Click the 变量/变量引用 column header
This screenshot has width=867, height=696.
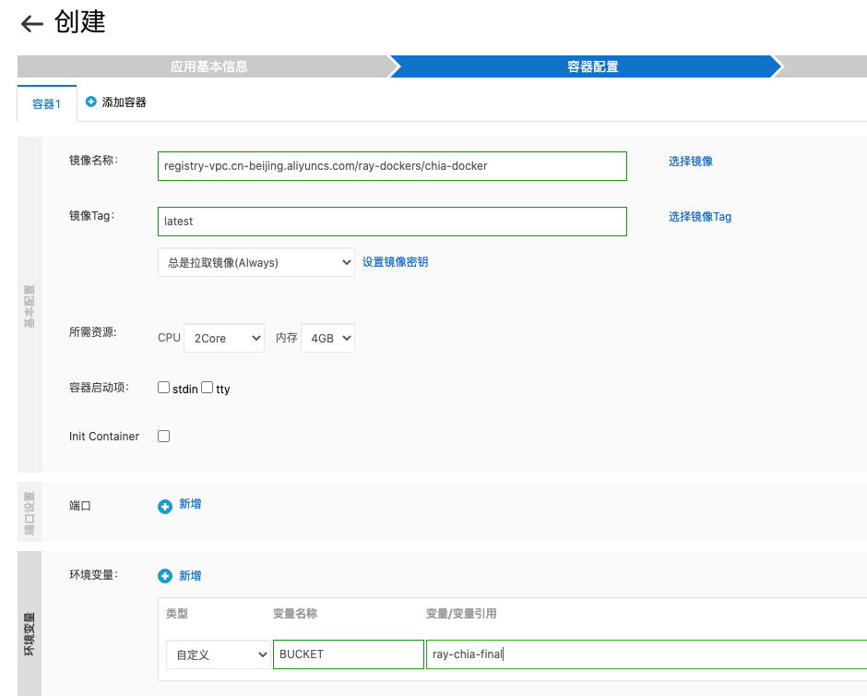coord(461,614)
